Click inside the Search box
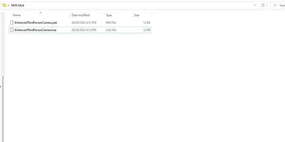 click(278, 6)
